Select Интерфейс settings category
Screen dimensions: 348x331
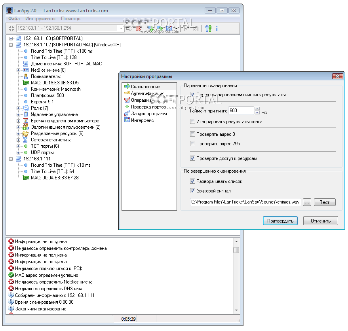tap(142, 120)
